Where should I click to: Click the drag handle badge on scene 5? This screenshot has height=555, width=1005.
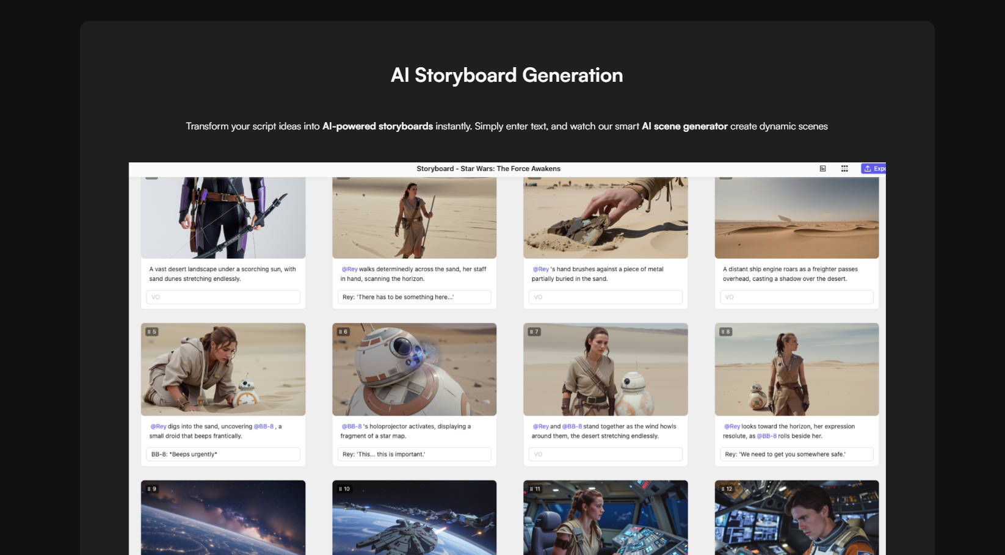click(151, 332)
